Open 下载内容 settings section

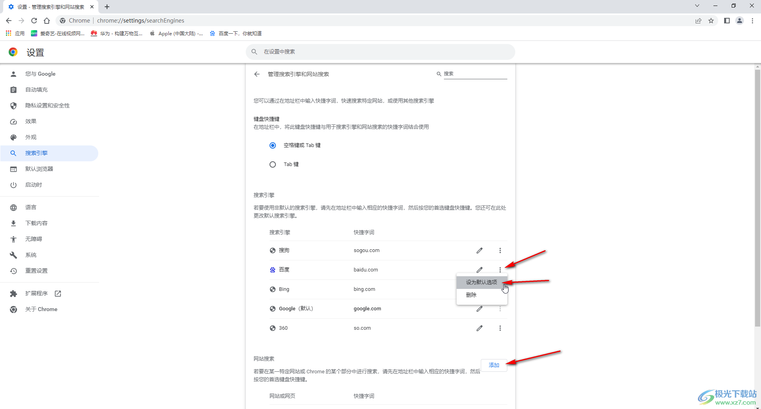[x=49, y=223]
